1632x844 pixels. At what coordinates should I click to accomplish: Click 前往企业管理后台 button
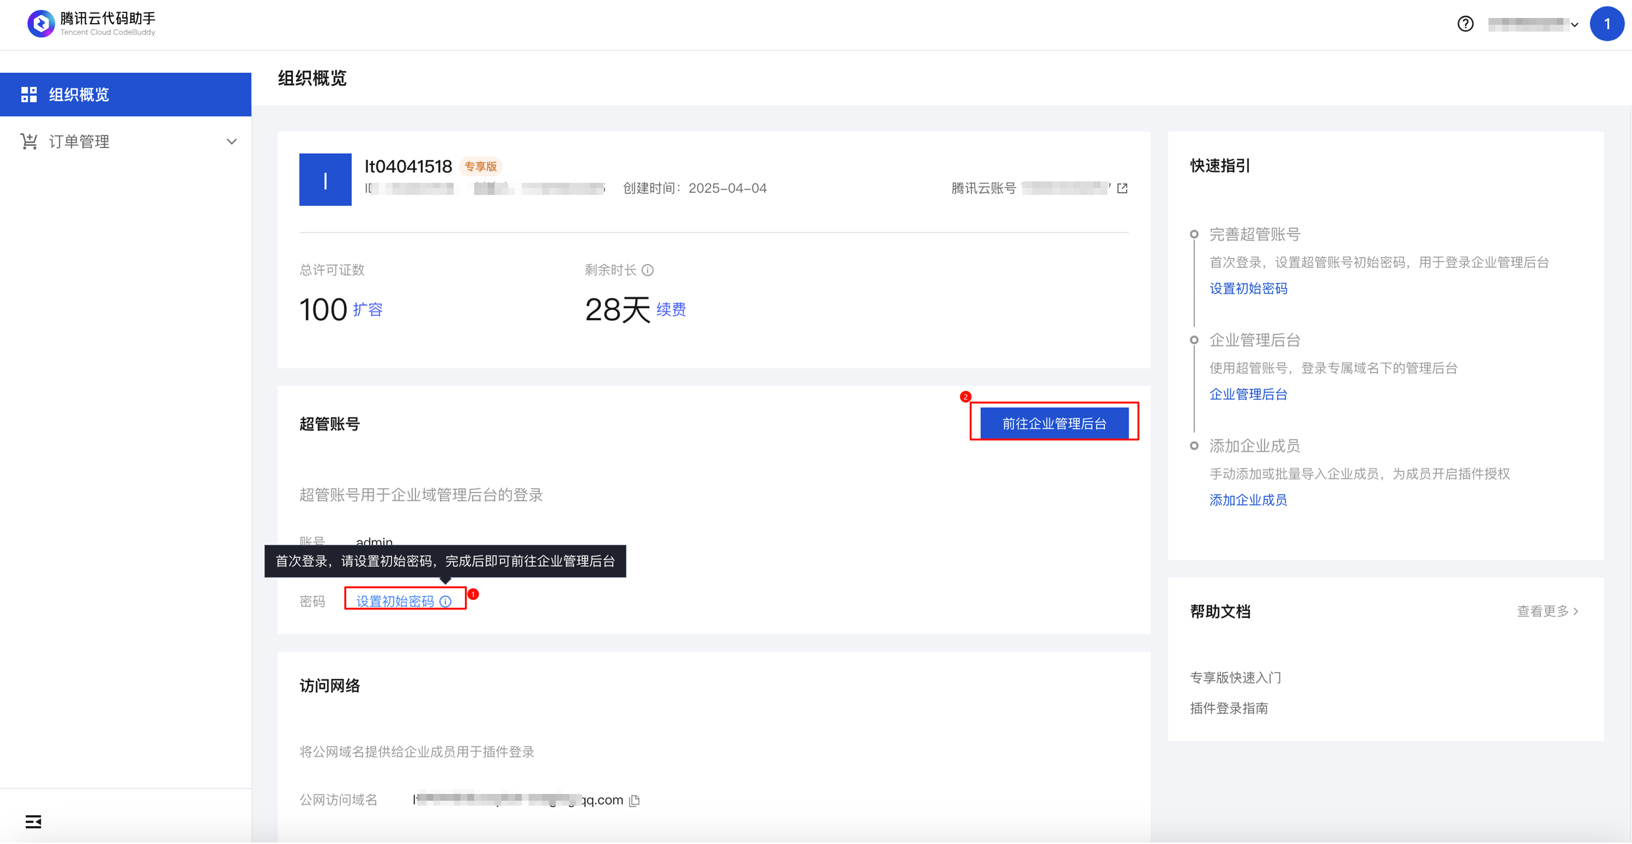pos(1054,423)
